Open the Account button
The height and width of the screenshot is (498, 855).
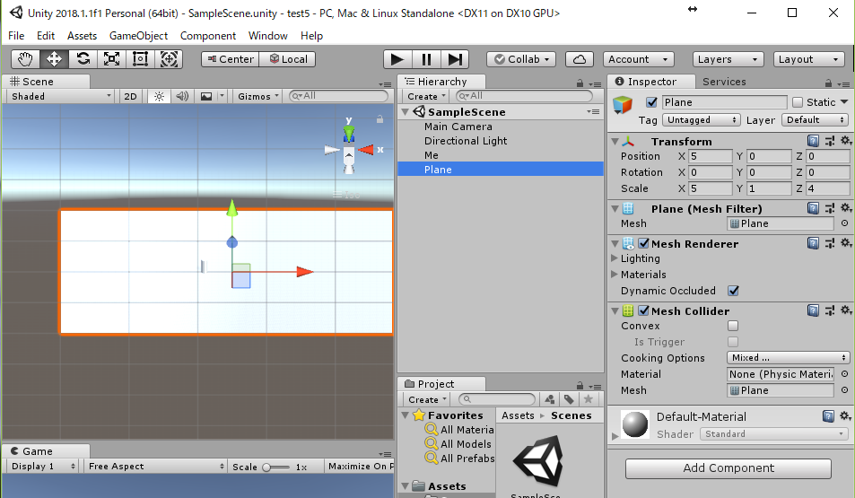tap(639, 59)
